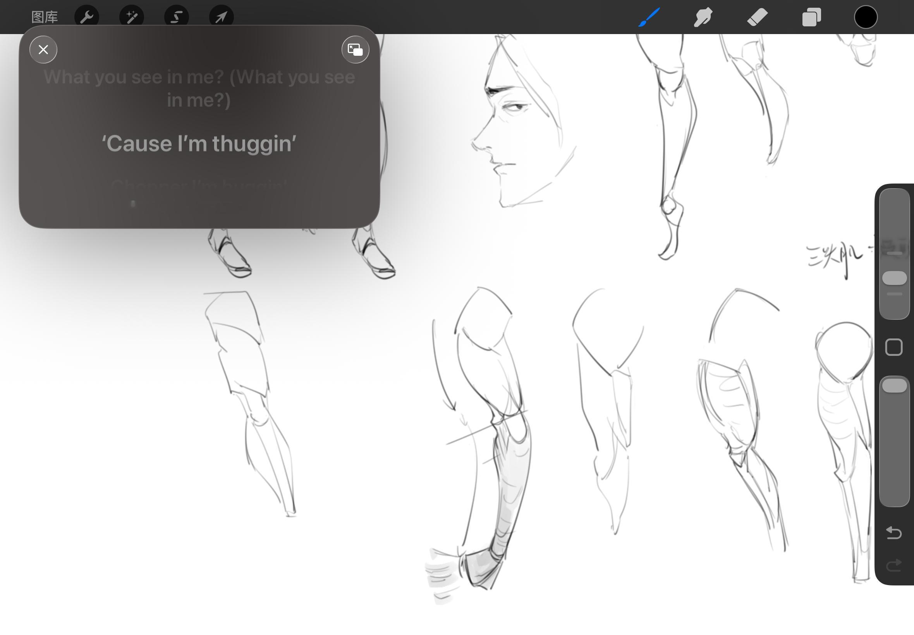914x635 pixels.
Task: Click the brush size slider handle
Action: click(895, 278)
